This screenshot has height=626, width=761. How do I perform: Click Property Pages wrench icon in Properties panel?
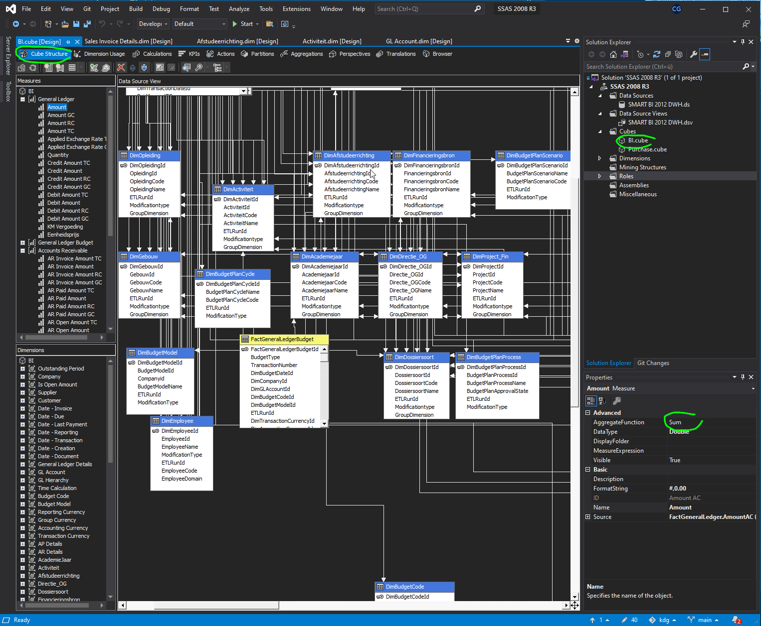[x=617, y=400]
